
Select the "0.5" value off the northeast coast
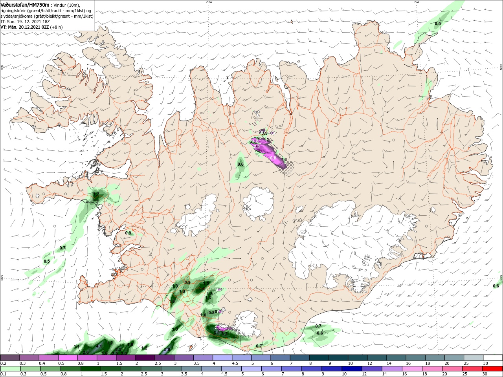[x=438, y=24]
